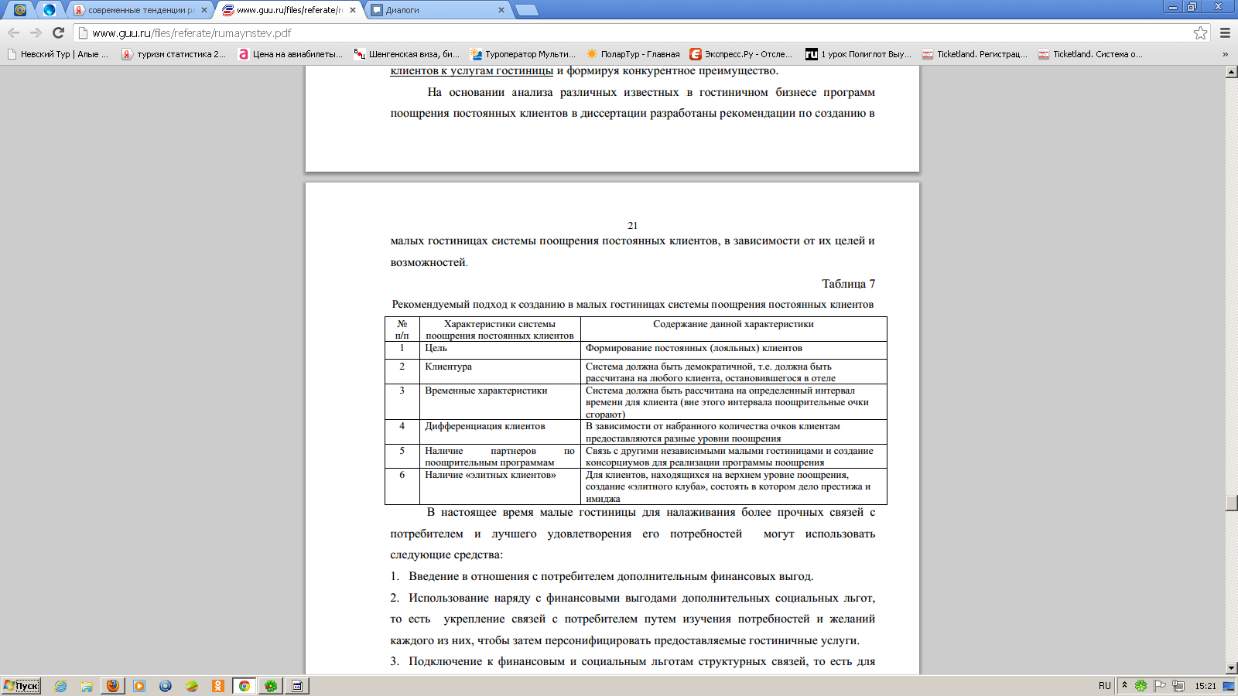The height and width of the screenshot is (696, 1238).
Task: Show hidden tray icons chevron
Action: coord(1124,685)
